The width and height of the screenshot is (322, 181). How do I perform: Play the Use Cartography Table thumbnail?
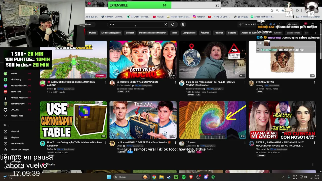[x=73, y=120]
